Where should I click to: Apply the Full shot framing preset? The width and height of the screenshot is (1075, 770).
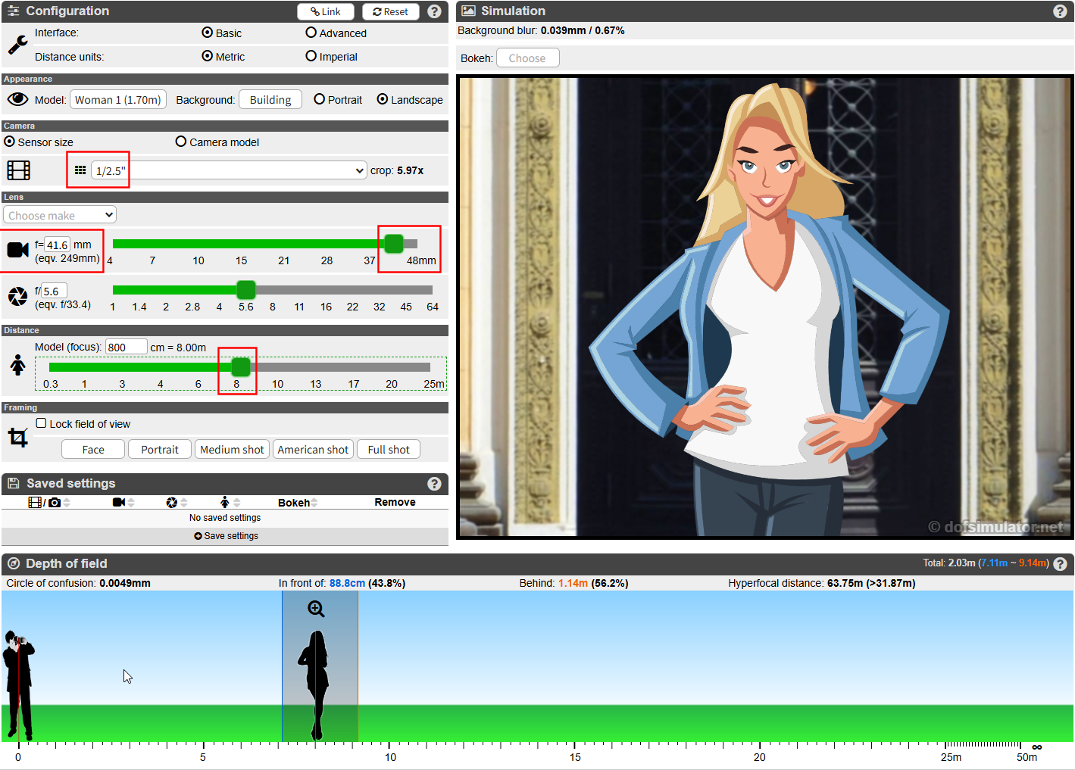[x=389, y=450]
